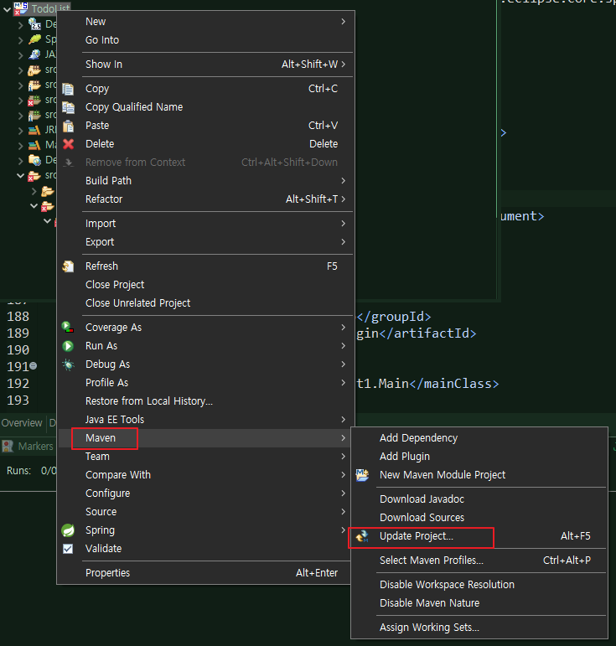Screen dimensions: 616x646
Task: Open Properties from context menu
Action: 204,573
